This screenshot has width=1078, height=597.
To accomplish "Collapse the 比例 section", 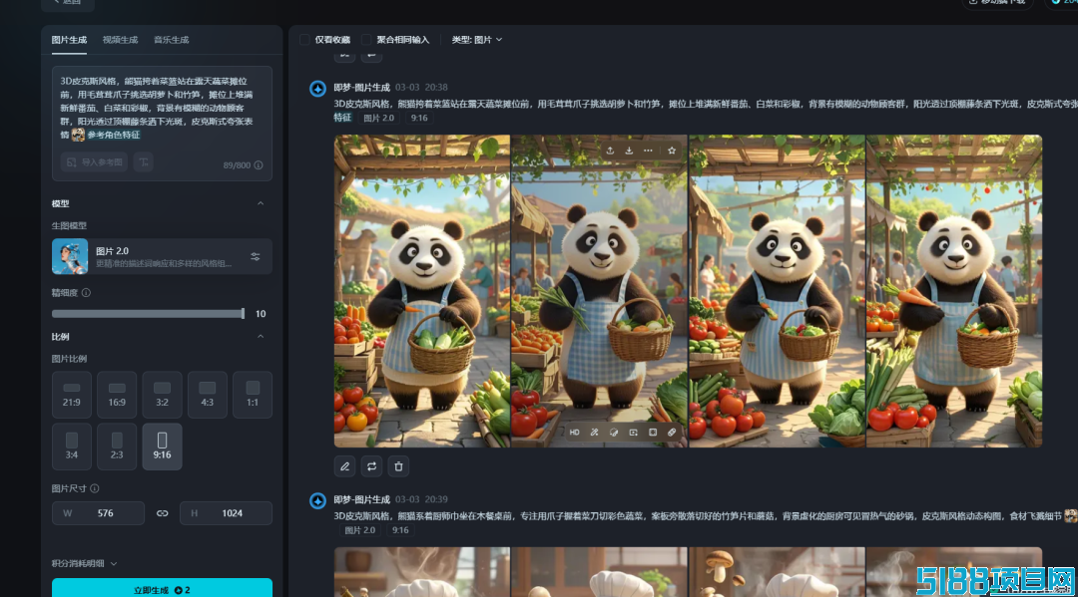I will [261, 337].
